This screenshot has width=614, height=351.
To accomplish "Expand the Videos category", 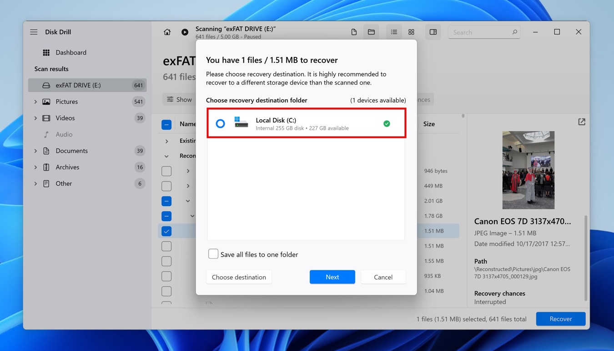I will point(35,118).
